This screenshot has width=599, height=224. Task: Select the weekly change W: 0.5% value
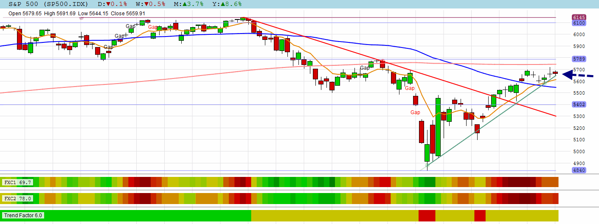pyautogui.click(x=150, y=4)
